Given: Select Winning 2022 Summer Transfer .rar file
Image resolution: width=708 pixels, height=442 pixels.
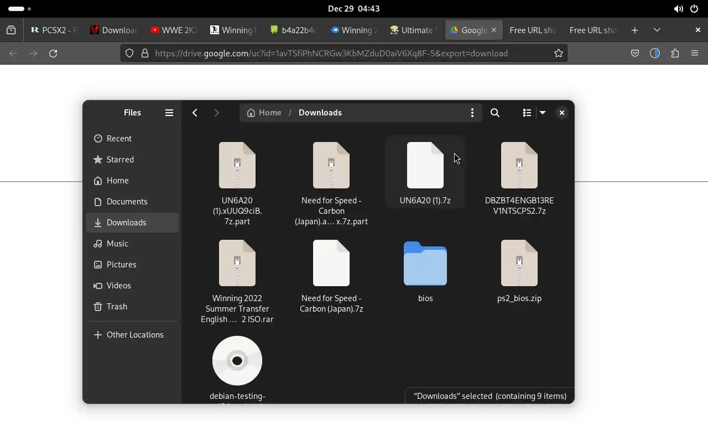Looking at the screenshot, I should click(x=237, y=281).
